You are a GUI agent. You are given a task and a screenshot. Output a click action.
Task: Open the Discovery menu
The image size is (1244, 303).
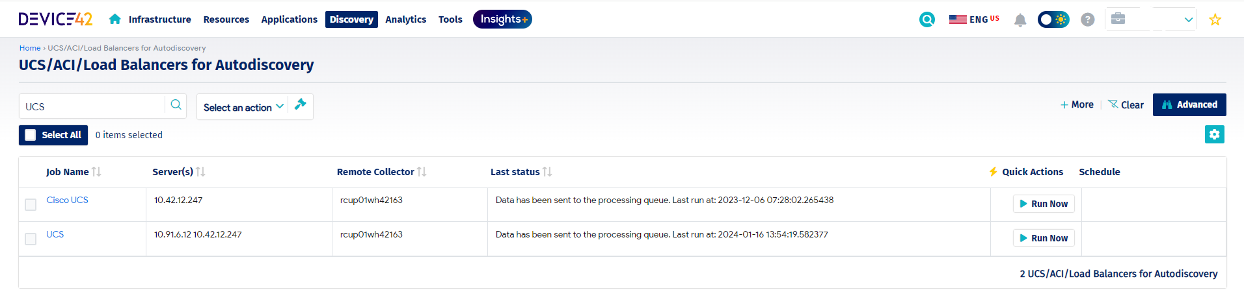pos(351,19)
